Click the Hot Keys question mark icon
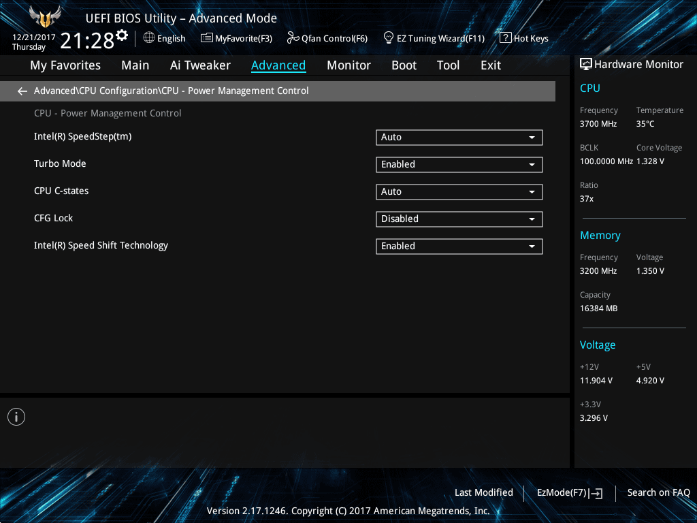 506,38
